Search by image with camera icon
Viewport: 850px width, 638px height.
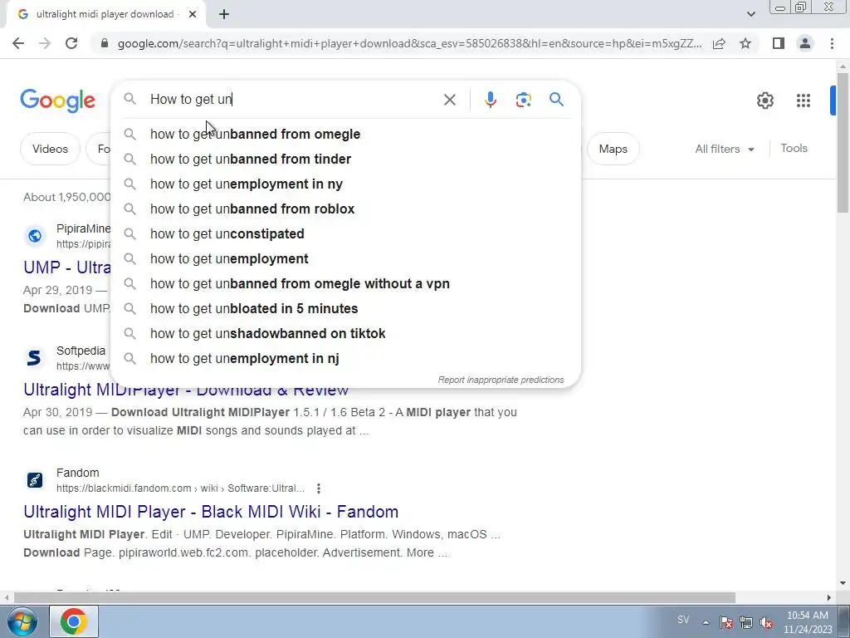[523, 100]
